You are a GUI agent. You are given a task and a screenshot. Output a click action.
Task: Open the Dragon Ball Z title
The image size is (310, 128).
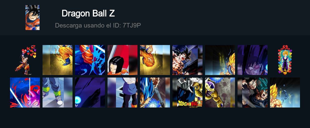click(88, 13)
